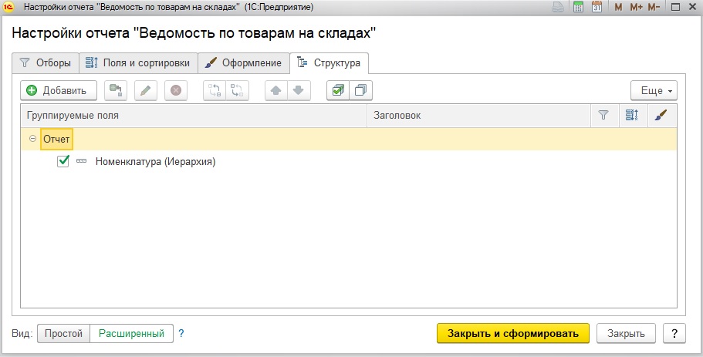
Task: Click the blue question mark hint
Action: (181, 334)
